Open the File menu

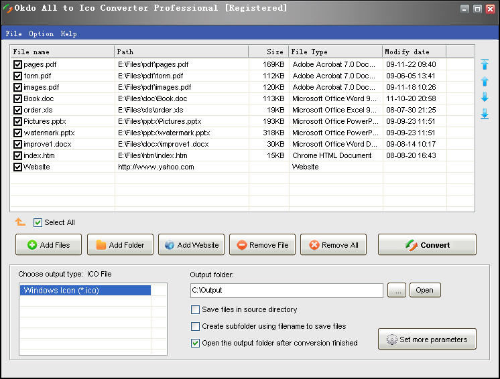pyautogui.click(x=13, y=33)
